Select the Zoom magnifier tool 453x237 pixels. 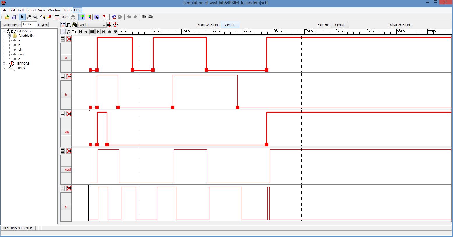click(35, 17)
